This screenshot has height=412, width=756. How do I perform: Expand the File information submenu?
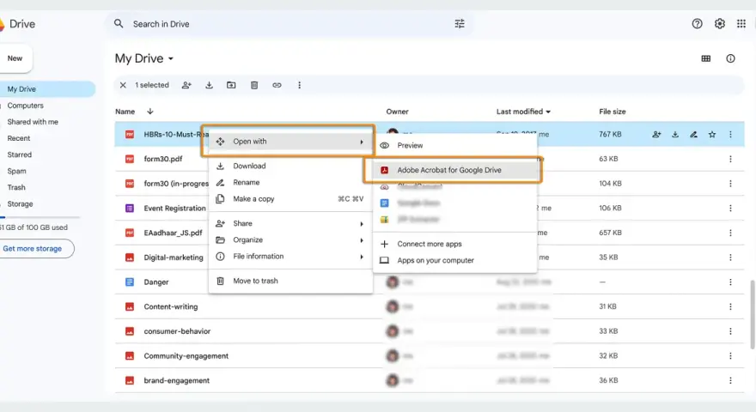pyautogui.click(x=290, y=257)
